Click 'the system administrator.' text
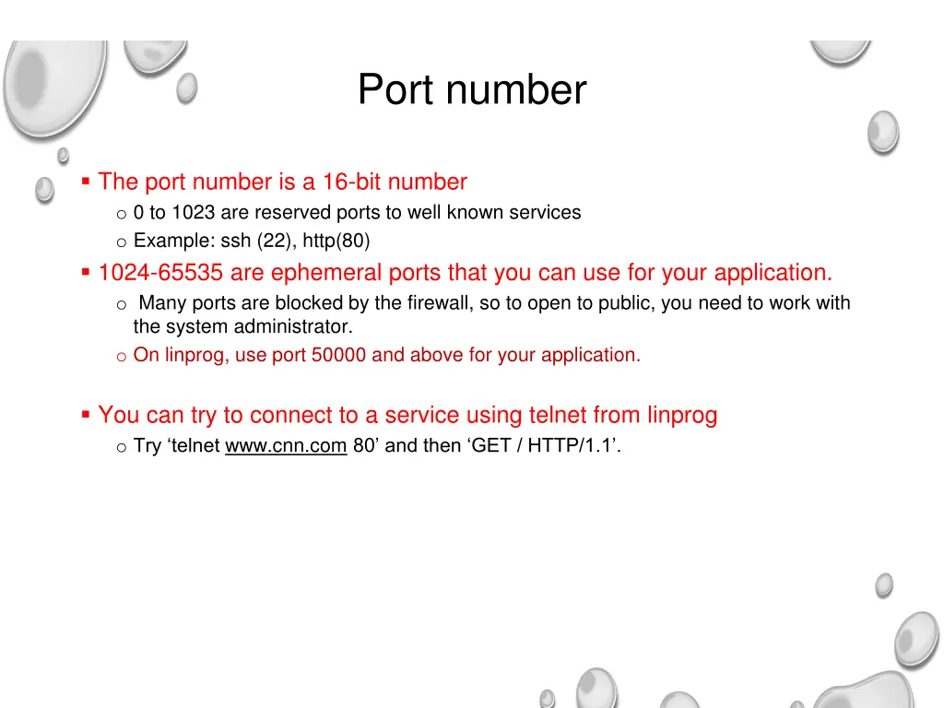944x708 pixels. point(242,326)
